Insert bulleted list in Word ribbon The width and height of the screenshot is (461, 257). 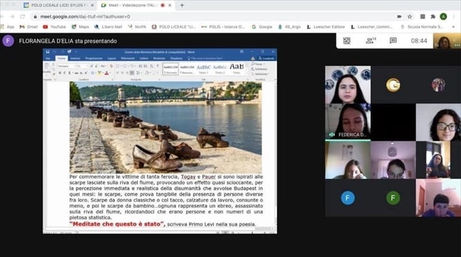[x=117, y=66]
